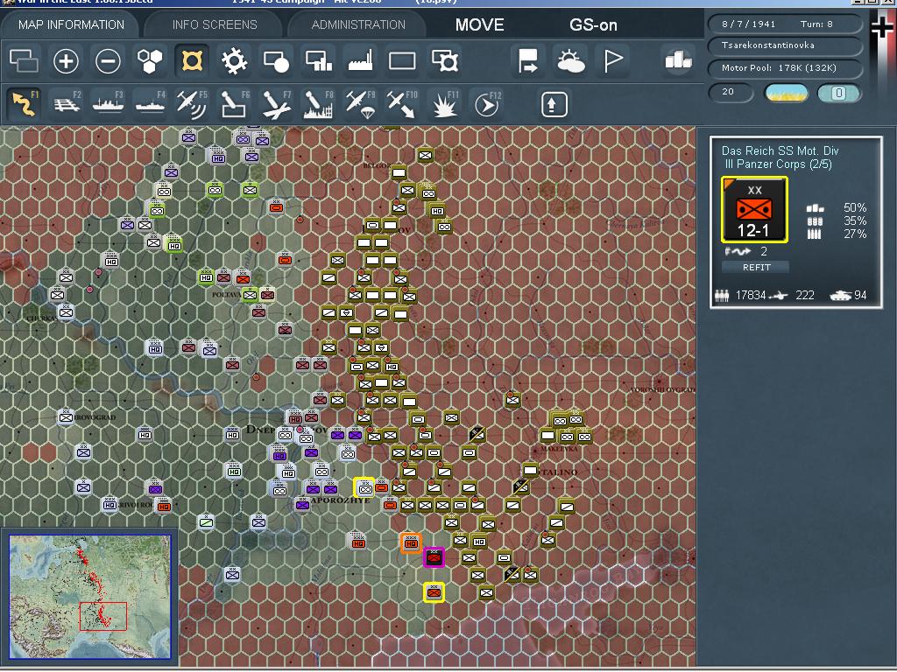Image resolution: width=897 pixels, height=672 pixels.
Task: Click the Motor Pool 178K field
Action: click(x=785, y=67)
